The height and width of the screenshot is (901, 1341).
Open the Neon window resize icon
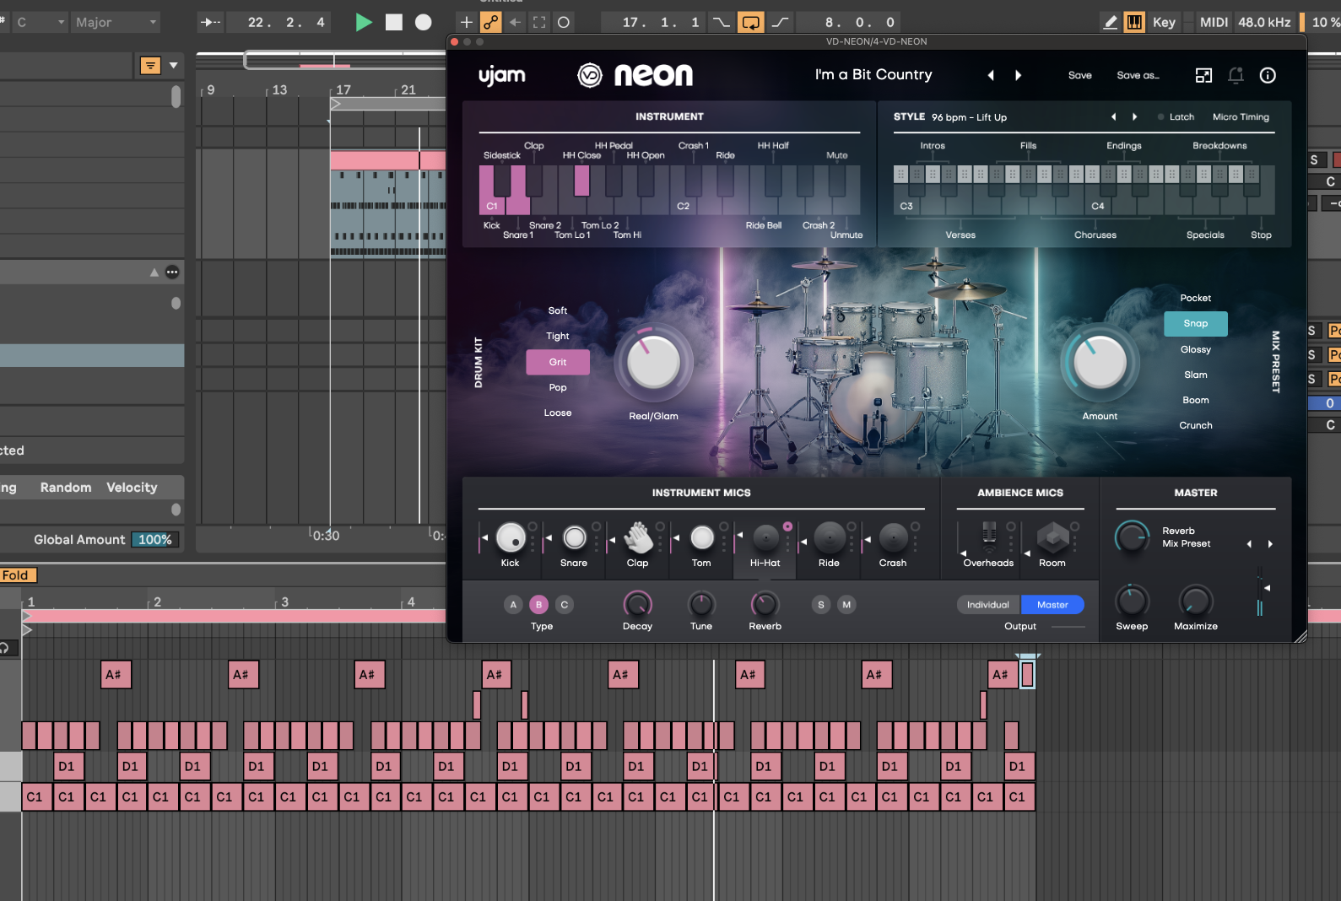click(1203, 76)
